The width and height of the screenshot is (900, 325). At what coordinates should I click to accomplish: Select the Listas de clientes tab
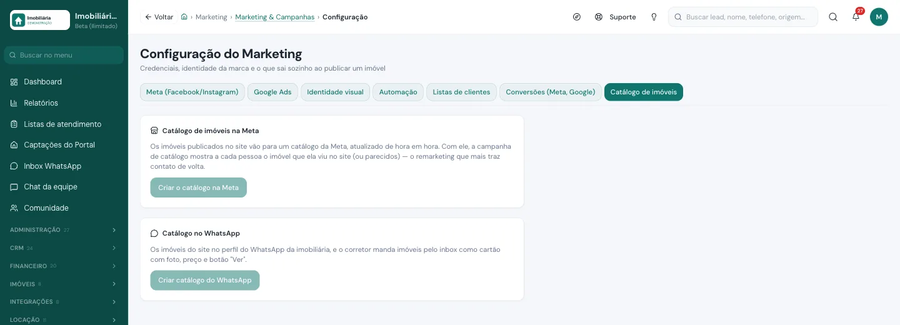coord(461,92)
